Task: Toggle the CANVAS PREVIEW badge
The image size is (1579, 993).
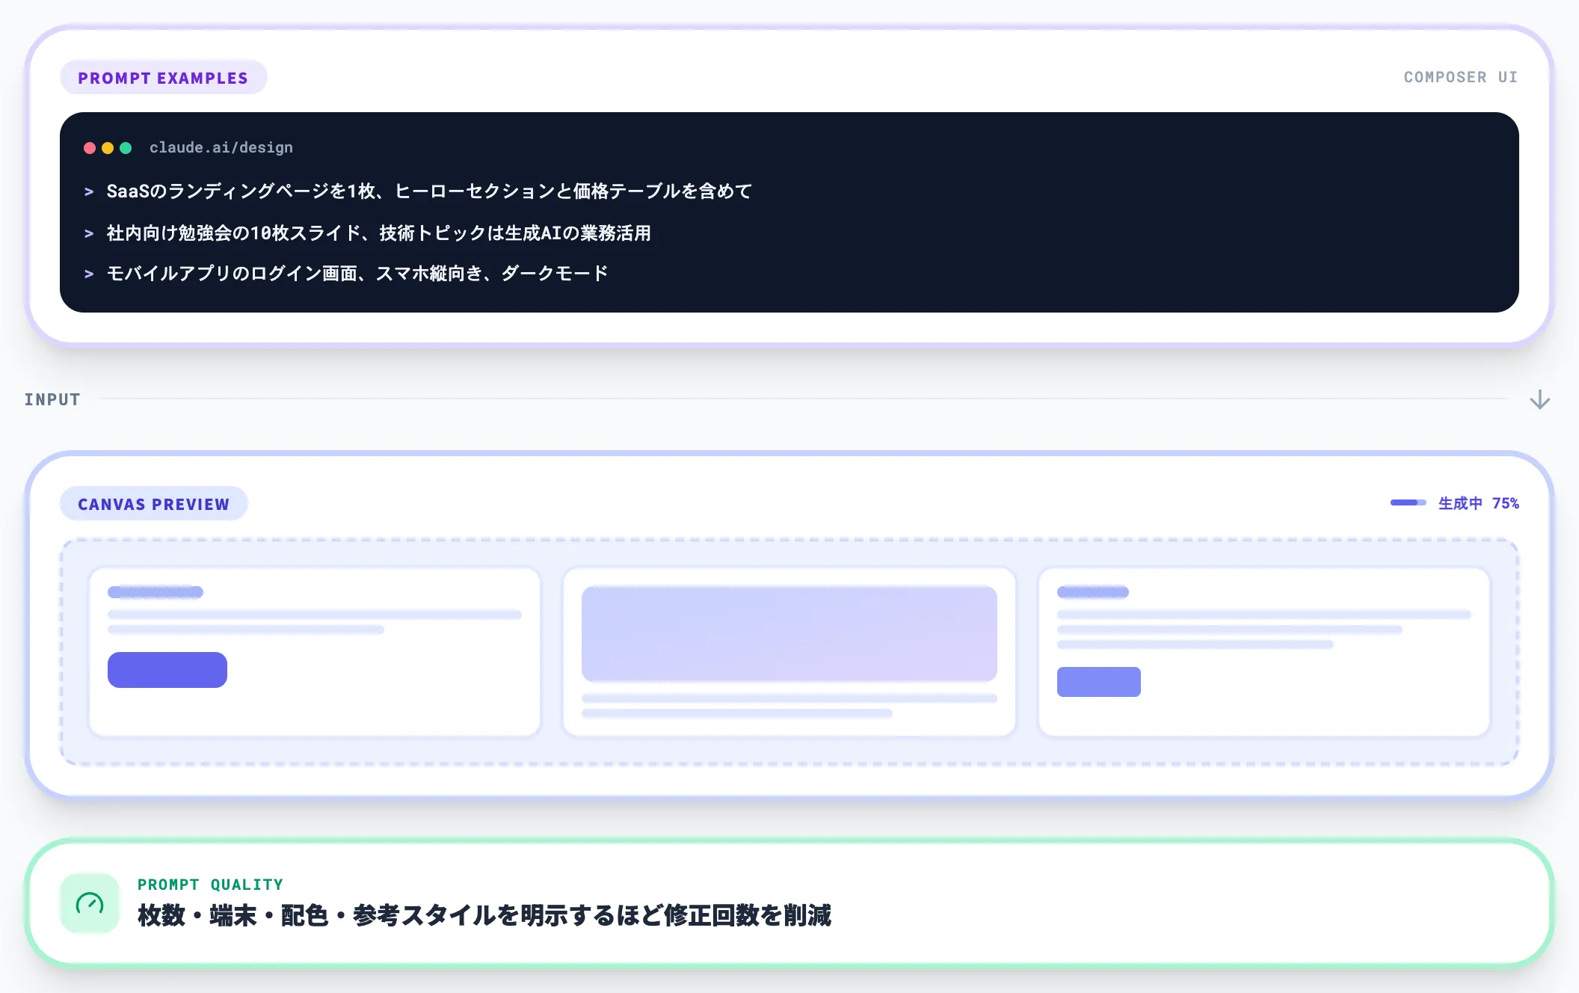Action: coord(154,503)
